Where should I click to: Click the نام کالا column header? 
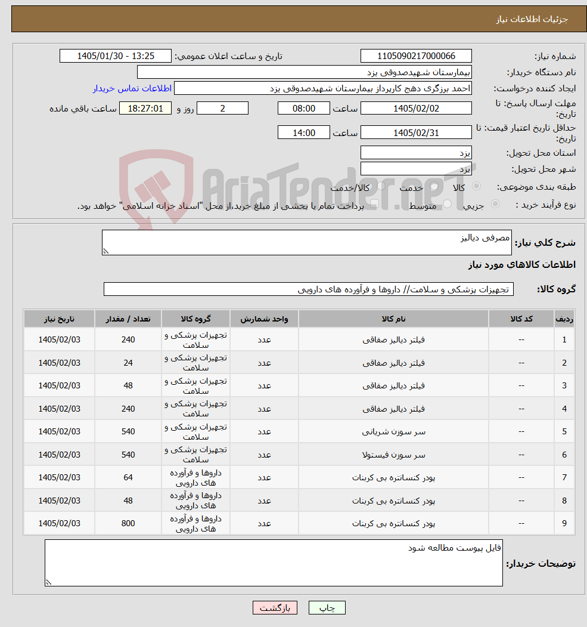coord(393,319)
